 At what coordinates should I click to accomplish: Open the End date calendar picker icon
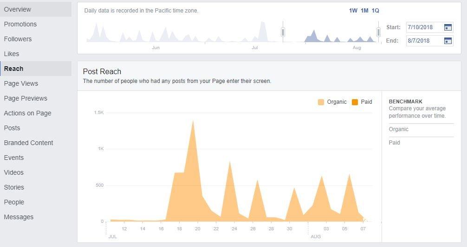point(448,41)
